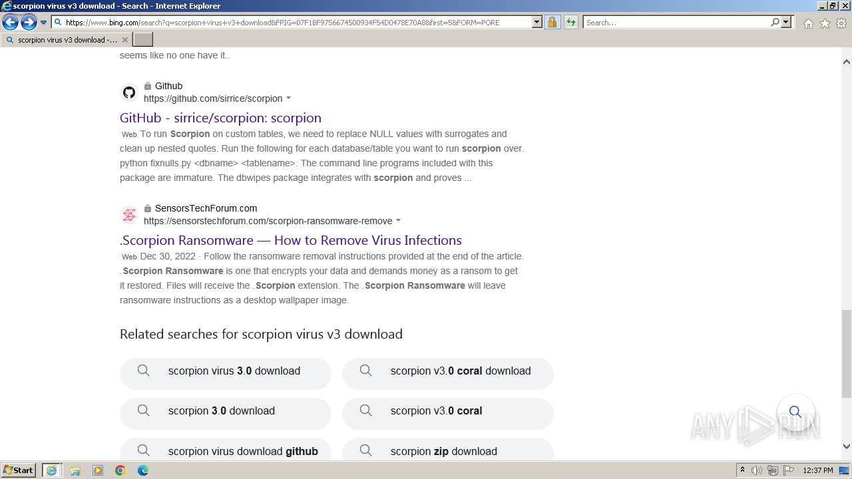Click the browser Search box
The height and width of the screenshot is (479, 852).
point(677,22)
